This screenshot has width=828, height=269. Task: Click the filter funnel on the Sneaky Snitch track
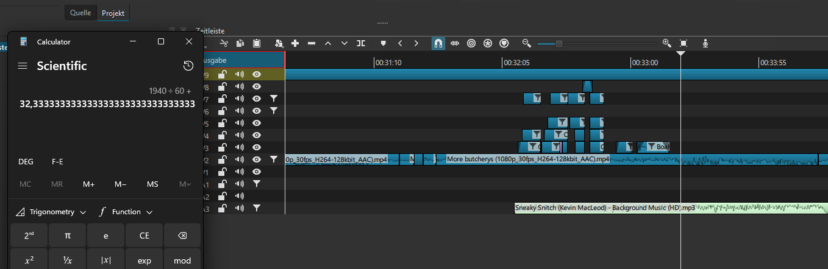pos(257,208)
